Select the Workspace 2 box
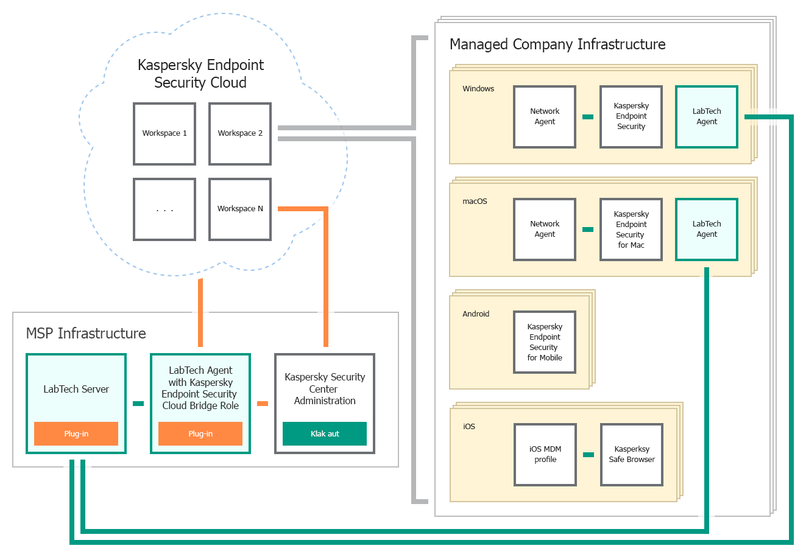Screen dimensions: 806x557 coord(240,133)
